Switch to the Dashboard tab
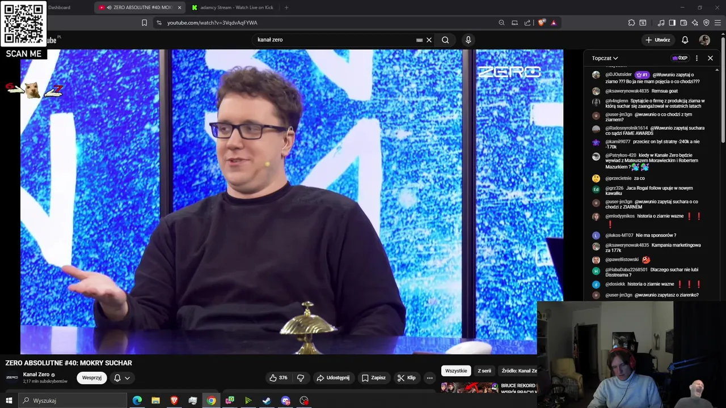This screenshot has height=408, width=726. 59,7
